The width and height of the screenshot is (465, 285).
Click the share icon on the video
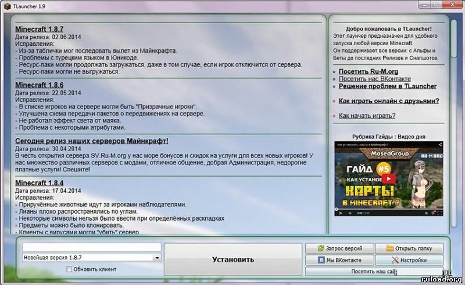click(440, 145)
